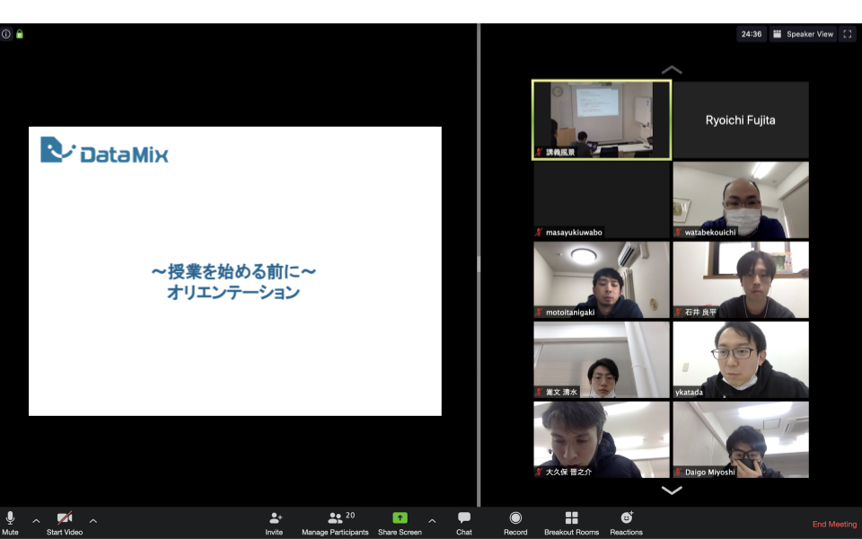Open audio options arrow beside Mute
The image size is (862, 539).
click(36, 521)
